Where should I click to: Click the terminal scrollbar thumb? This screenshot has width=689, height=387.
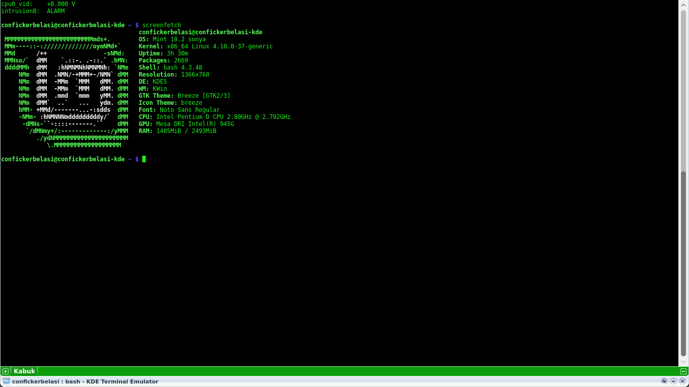[x=684, y=264]
